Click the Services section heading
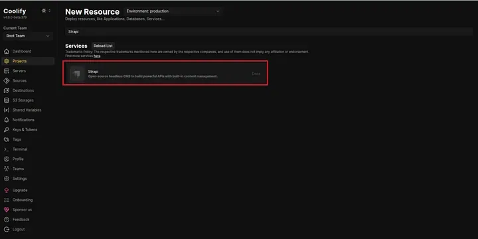The width and height of the screenshot is (478, 239). click(x=76, y=46)
